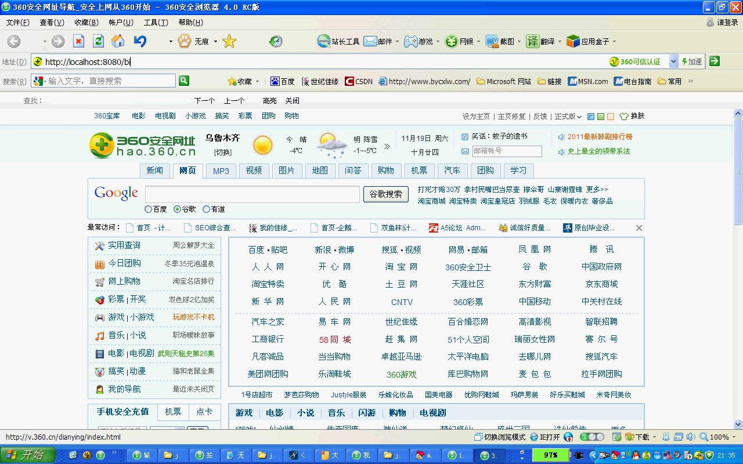Expand the 邮件 dropdown arrow
The width and height of the screenshot is (743, 464).
pyautogui.click(x=397, y=42)
